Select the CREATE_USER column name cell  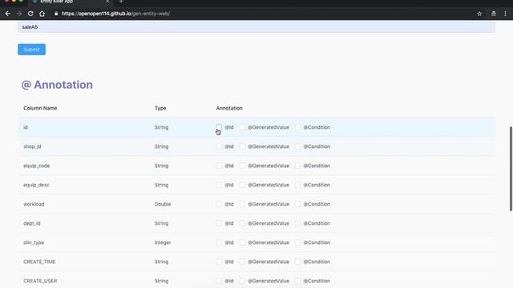pyautogui.click(x=40, y=281)
